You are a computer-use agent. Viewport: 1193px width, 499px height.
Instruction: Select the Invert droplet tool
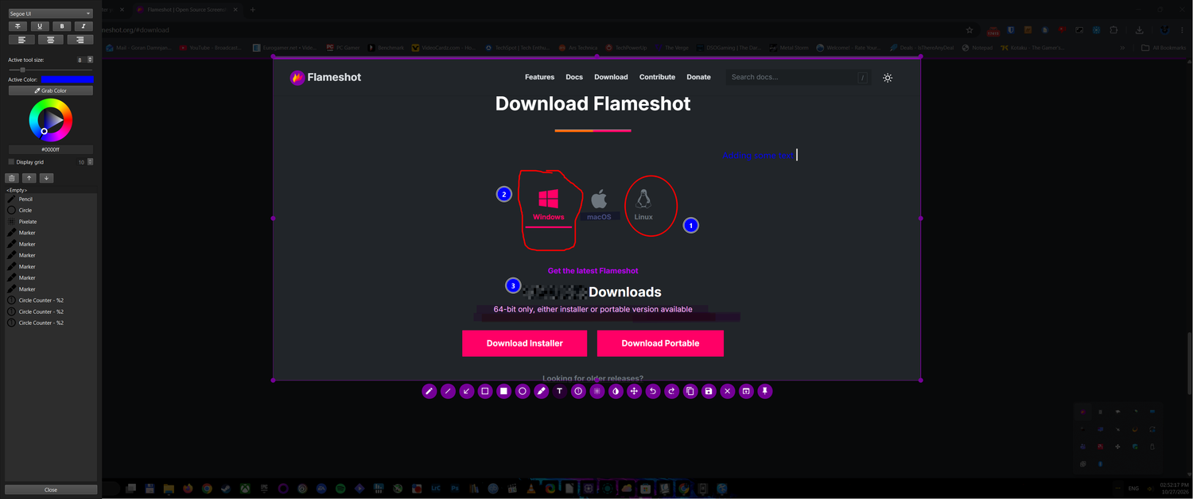(x=616, y=391)
